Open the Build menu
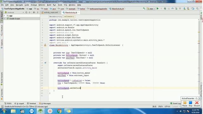 pos(49,5)
